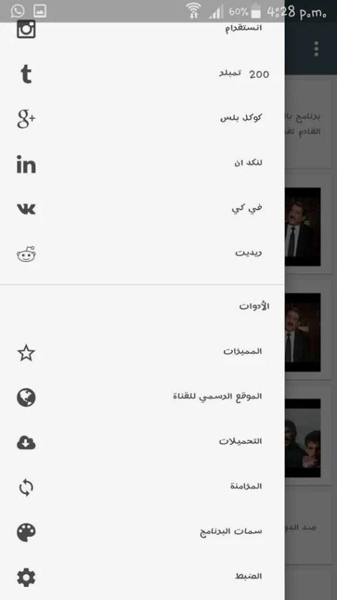337x600 pixels.
Task: Tap the سمات البرنامج themes label
Action: [x=231, y=532]
